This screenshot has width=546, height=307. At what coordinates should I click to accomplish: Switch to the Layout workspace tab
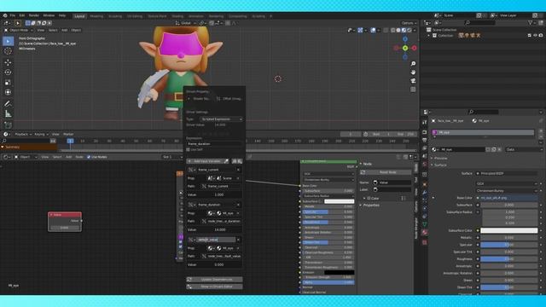click(79, 16)
